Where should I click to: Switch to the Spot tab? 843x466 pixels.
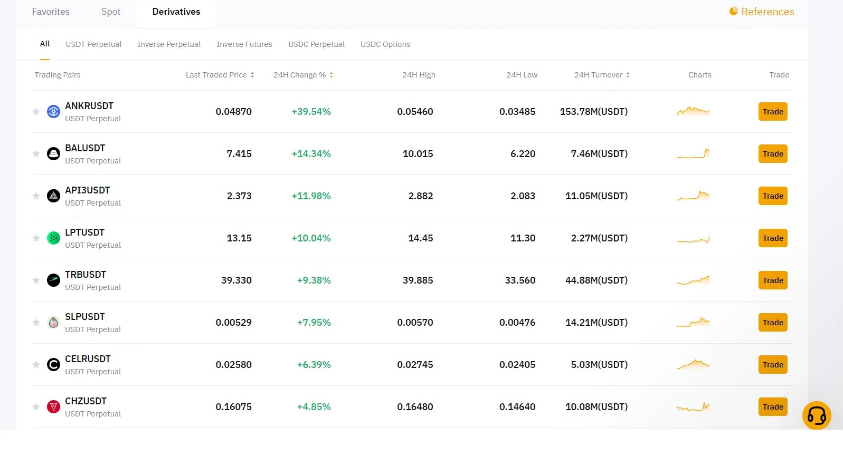point(111,12)
